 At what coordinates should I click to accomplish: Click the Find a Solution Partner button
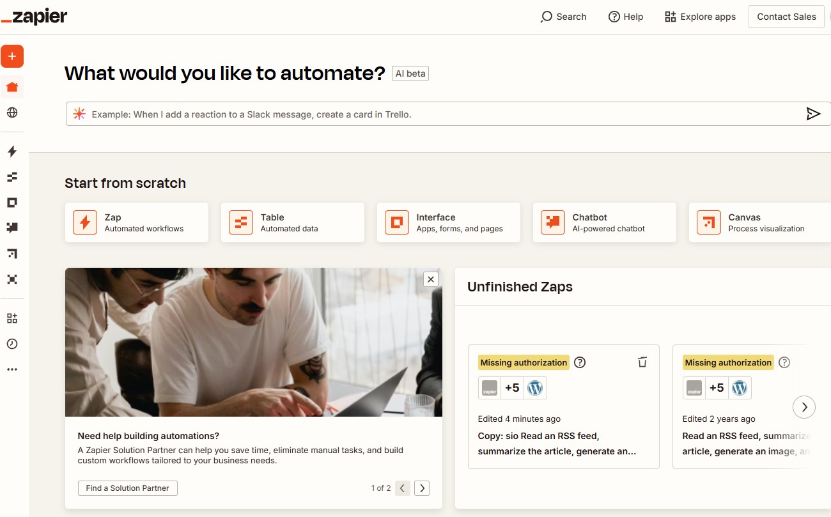[127, 488]
